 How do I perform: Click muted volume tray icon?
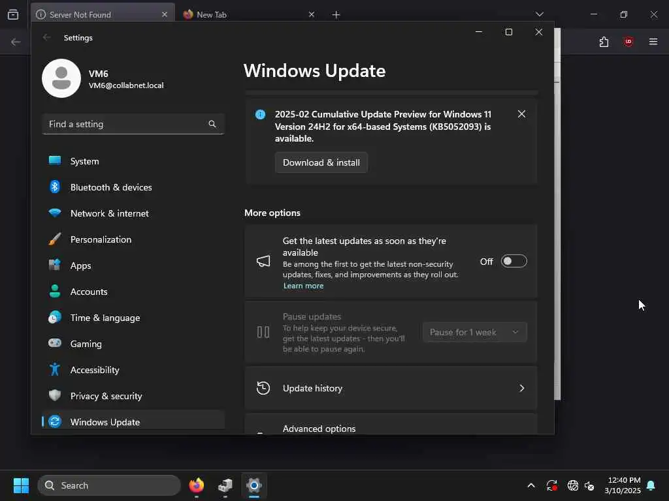tap(589, 485)
